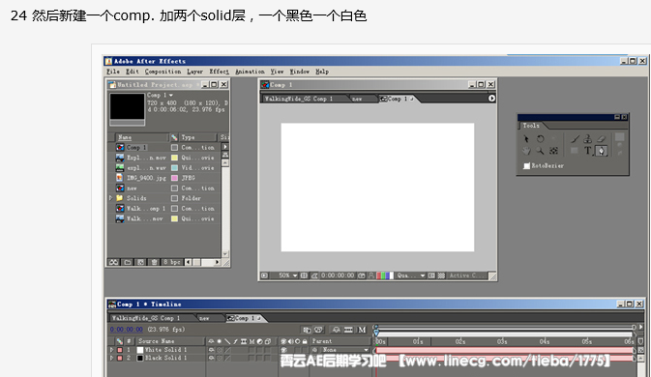
Task: Select the Eraser tool
Action: point(601,139)
